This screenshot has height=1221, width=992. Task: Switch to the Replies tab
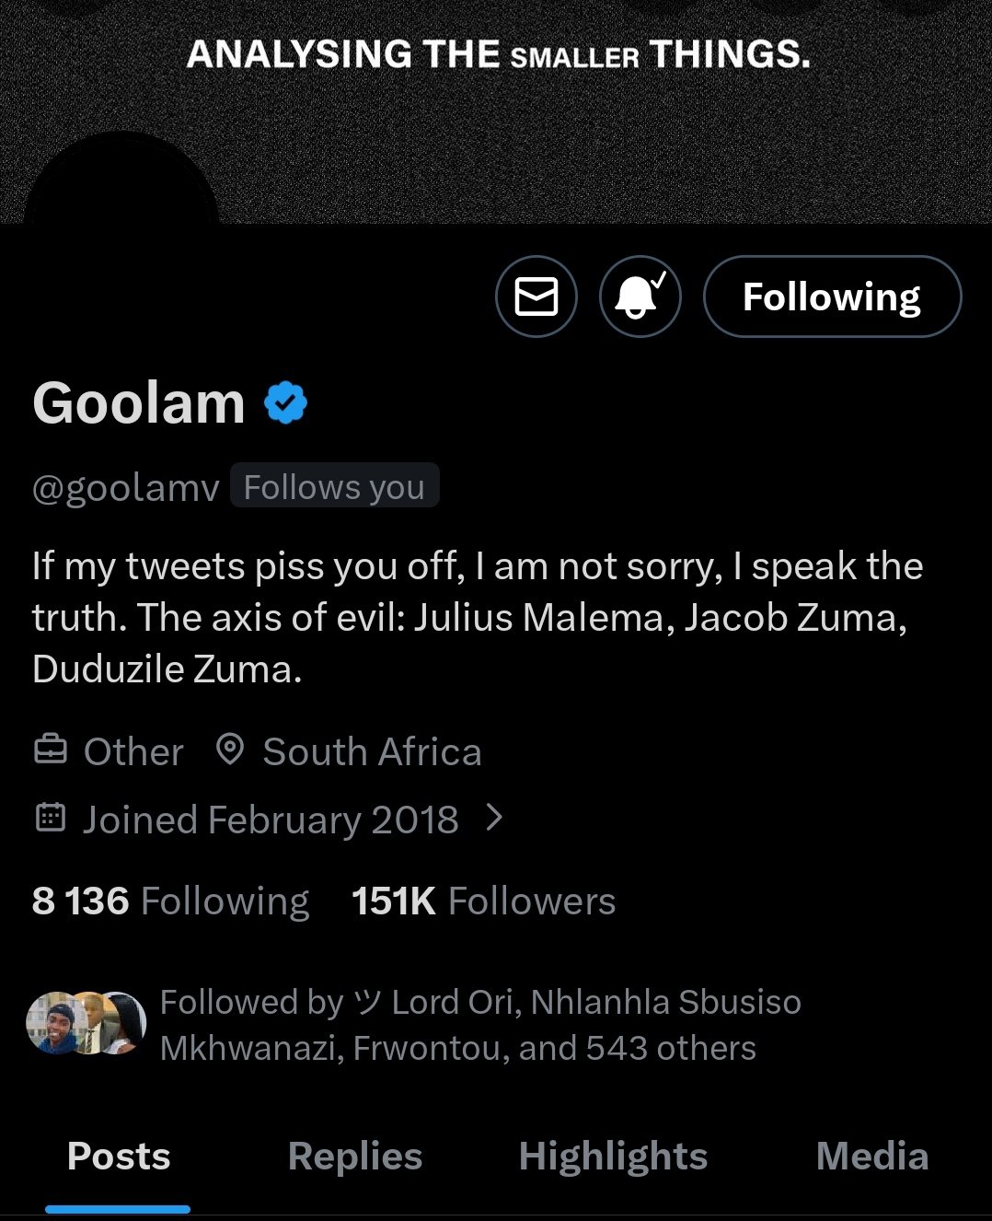point(355,1157)
